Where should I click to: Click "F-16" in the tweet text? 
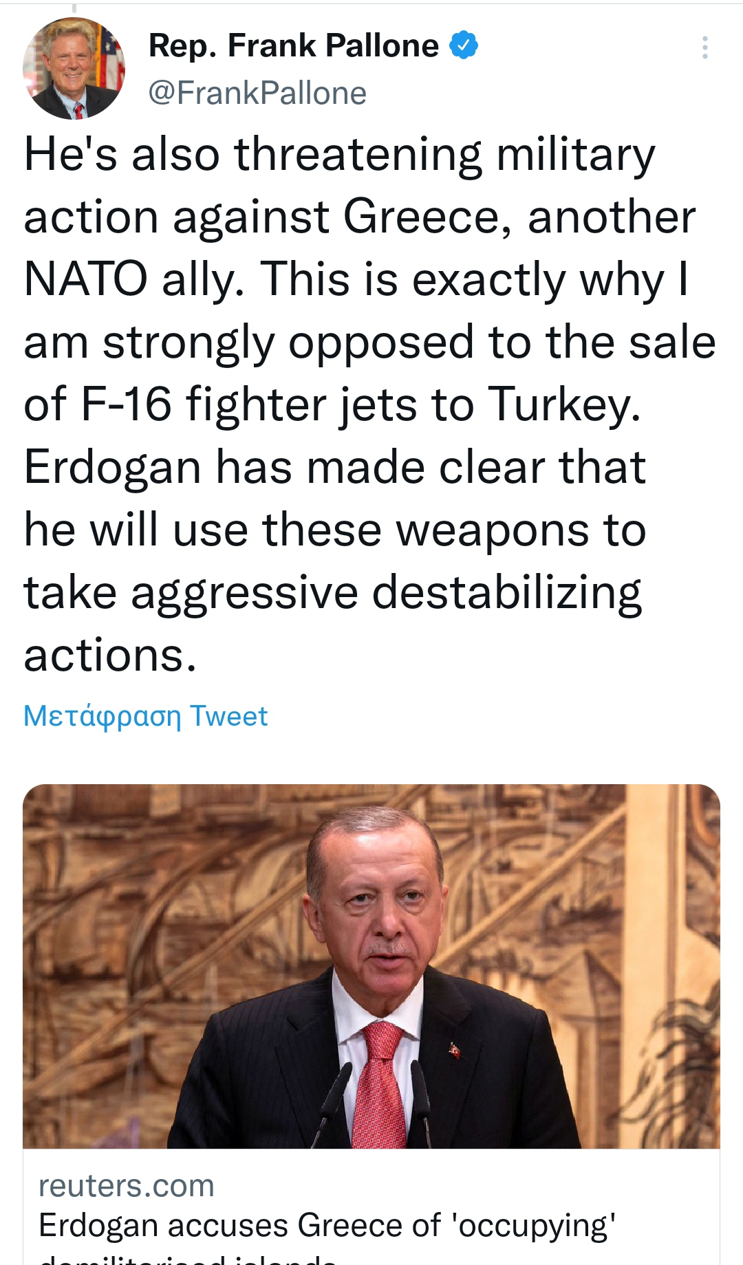[x=126, y=404]
